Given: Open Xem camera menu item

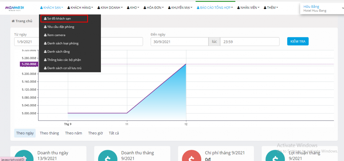Looking at the screenshot, I should coord(56,35).
